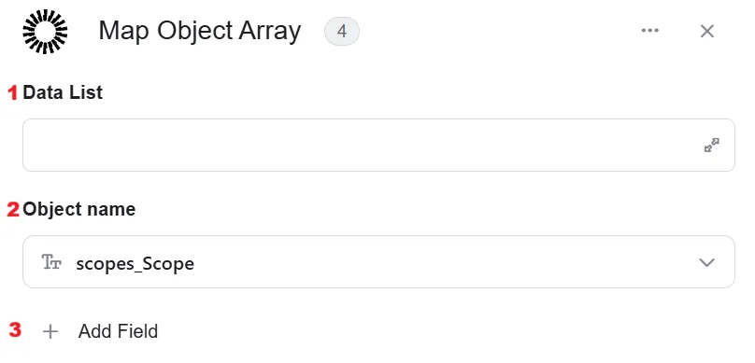The width and height of the screenshot is (755, 363).
Task: Click the red number 1 marker
Action: coord(13,92)
